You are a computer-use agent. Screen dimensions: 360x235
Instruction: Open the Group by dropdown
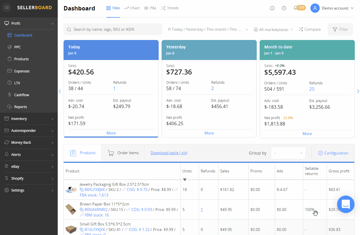(x=288, y=153)
